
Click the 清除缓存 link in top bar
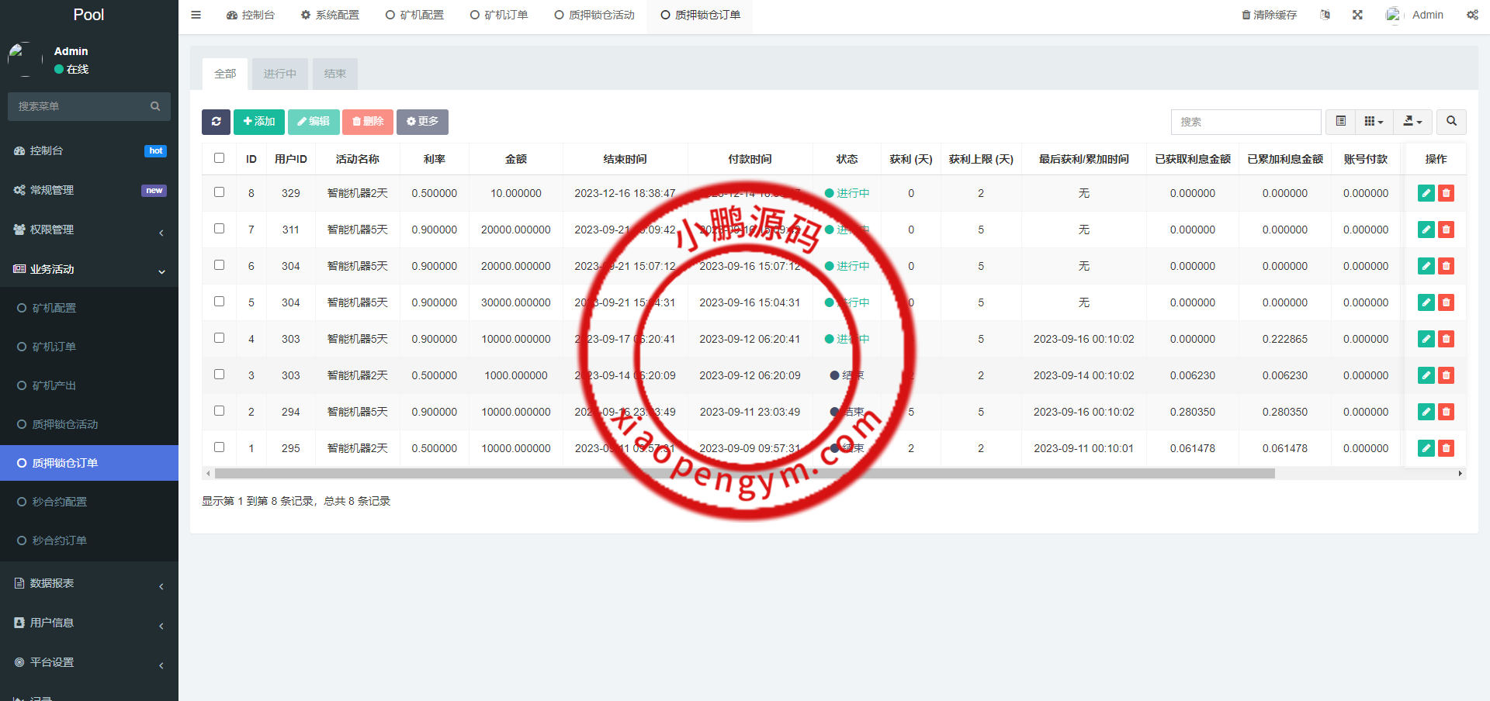point(1269,15)
